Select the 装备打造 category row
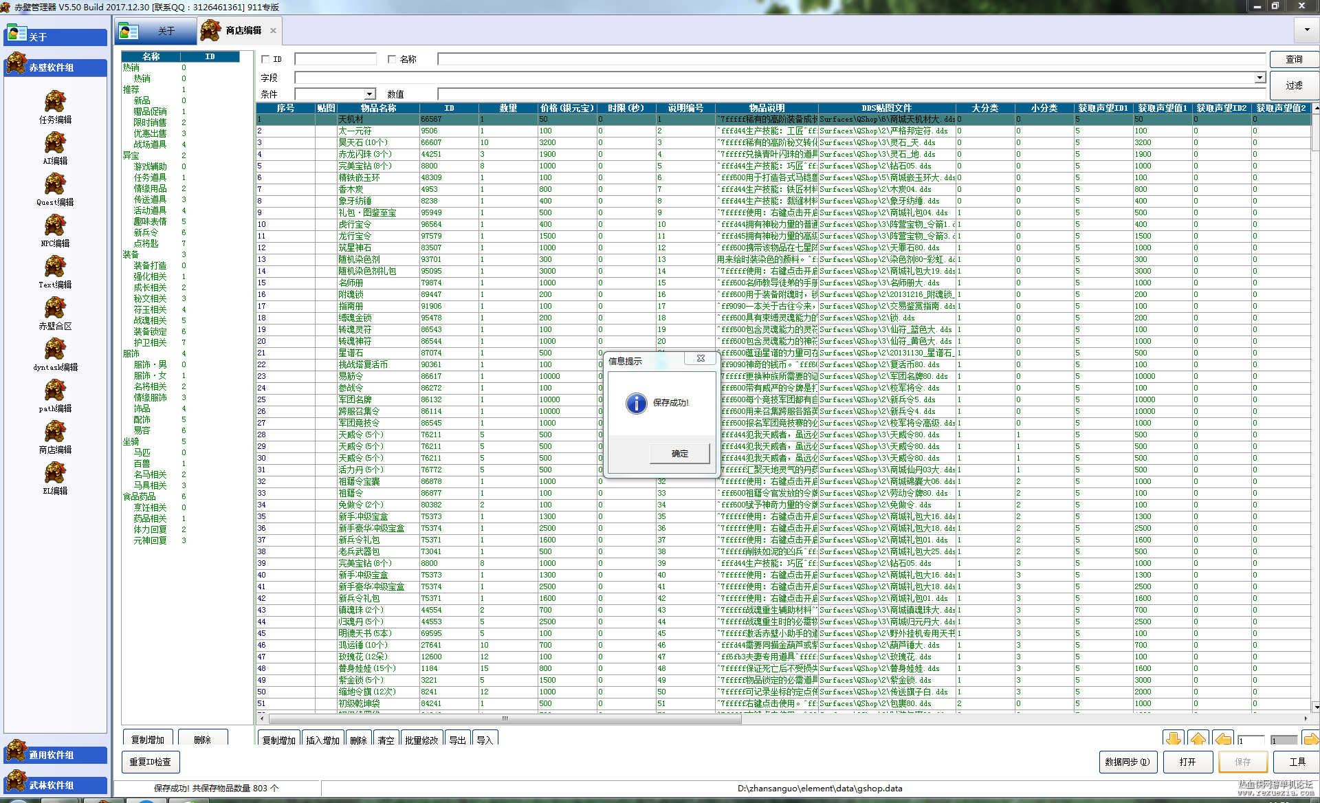Screen dimensions: 1320x803 (x=150, y=265)
